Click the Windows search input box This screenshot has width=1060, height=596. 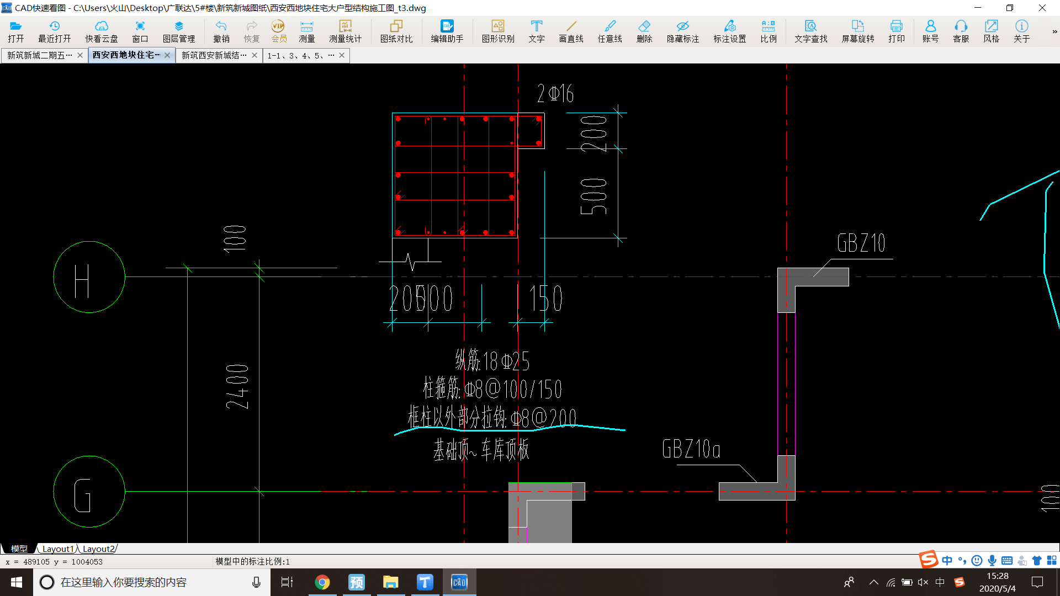(x=152, y=582)
